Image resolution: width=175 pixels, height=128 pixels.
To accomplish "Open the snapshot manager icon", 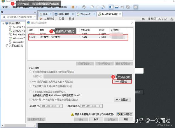I will (x=103, y=7).
